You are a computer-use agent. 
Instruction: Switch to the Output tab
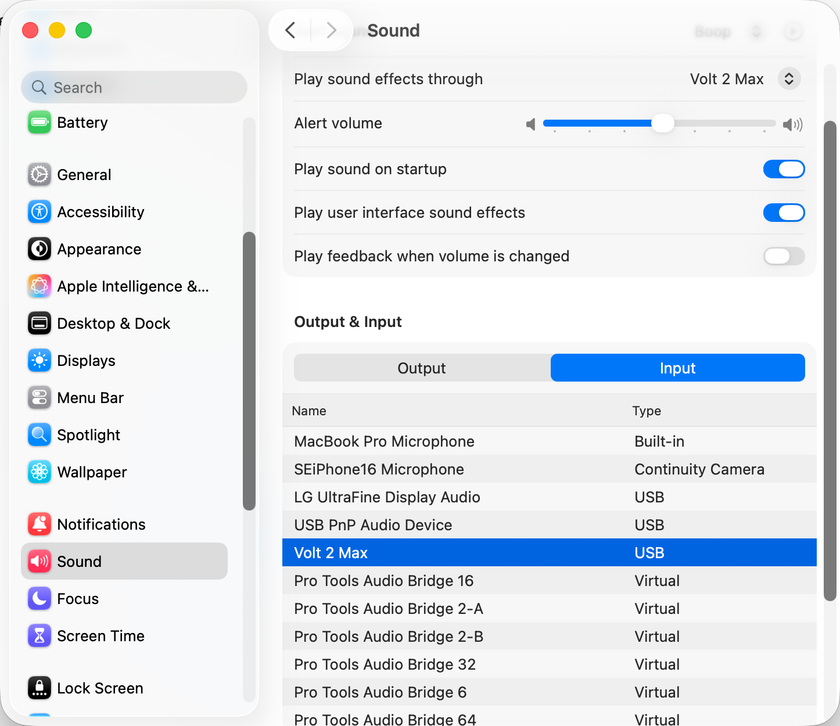[x=422, y=368]
